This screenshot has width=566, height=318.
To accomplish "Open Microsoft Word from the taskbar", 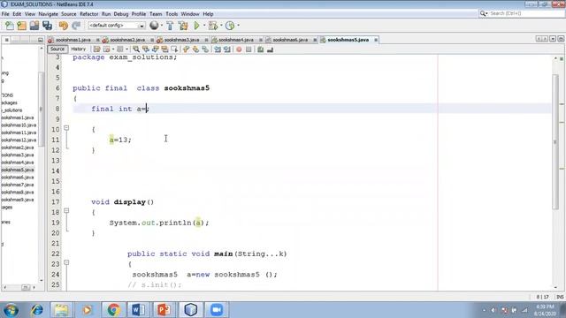I will 139,310.
